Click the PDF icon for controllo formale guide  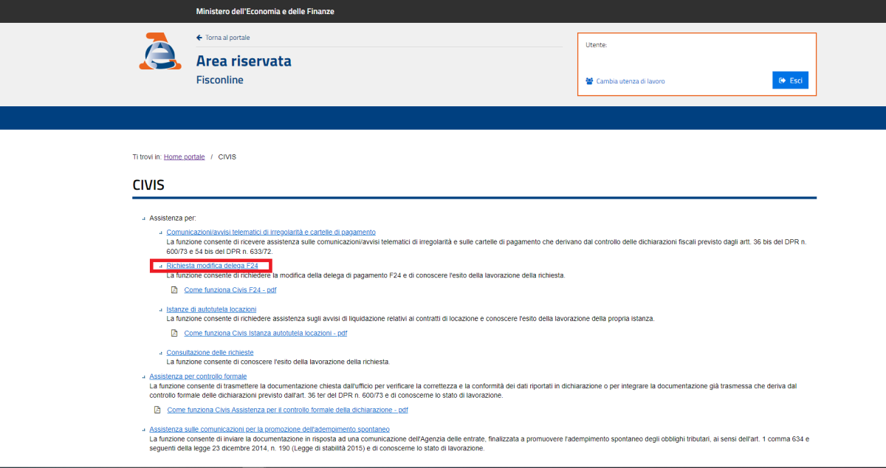[157, 410]
